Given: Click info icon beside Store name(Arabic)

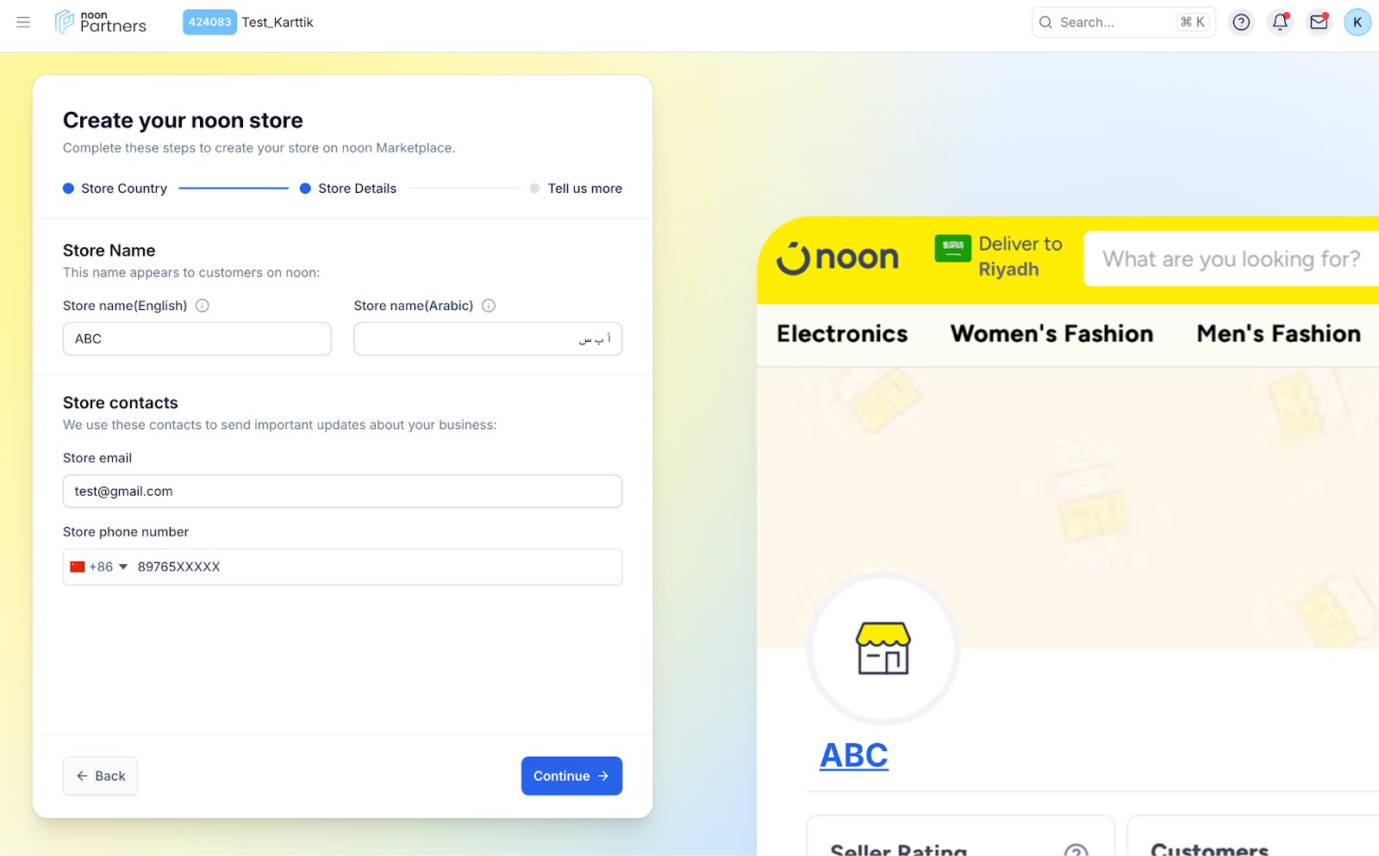Looking at the screenshot, I should 489,306.
